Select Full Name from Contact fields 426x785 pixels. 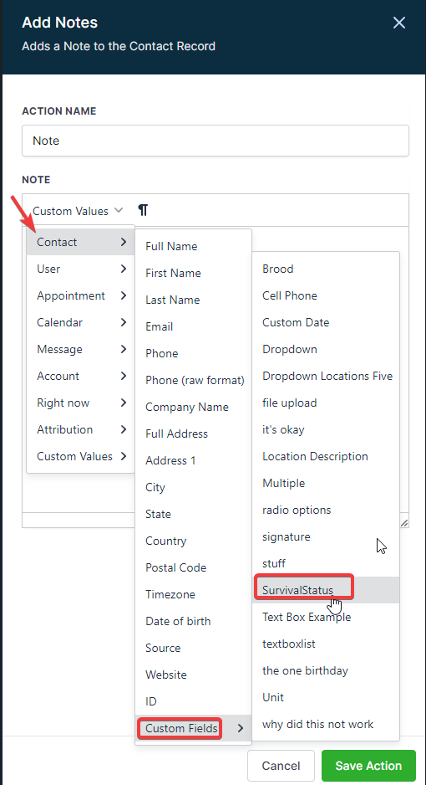point(193,246)
